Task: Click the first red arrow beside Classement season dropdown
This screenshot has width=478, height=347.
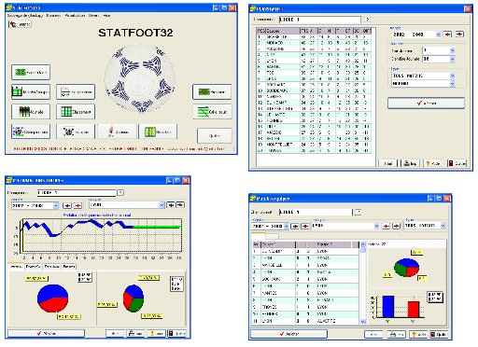Action: 447,35
